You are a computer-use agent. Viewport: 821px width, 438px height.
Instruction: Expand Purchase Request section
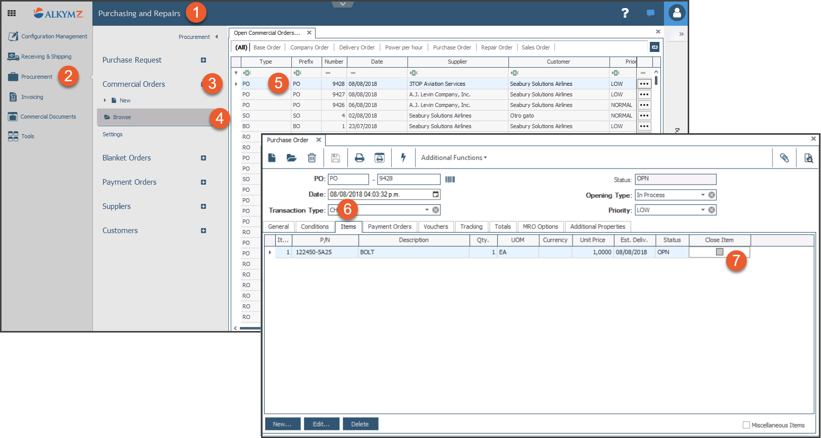[x=203, y=60]
